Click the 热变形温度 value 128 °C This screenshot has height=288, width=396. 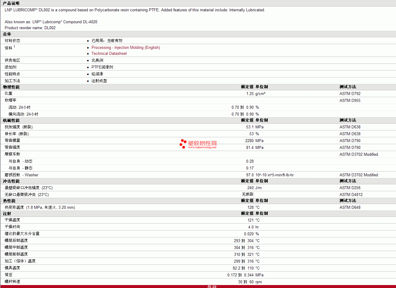pyautogui.click(x=253, y=208)
